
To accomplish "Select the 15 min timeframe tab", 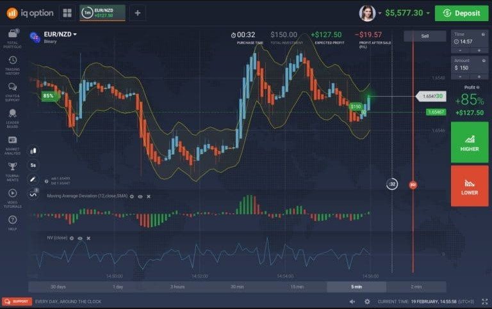I will click(x=297, y=287).
